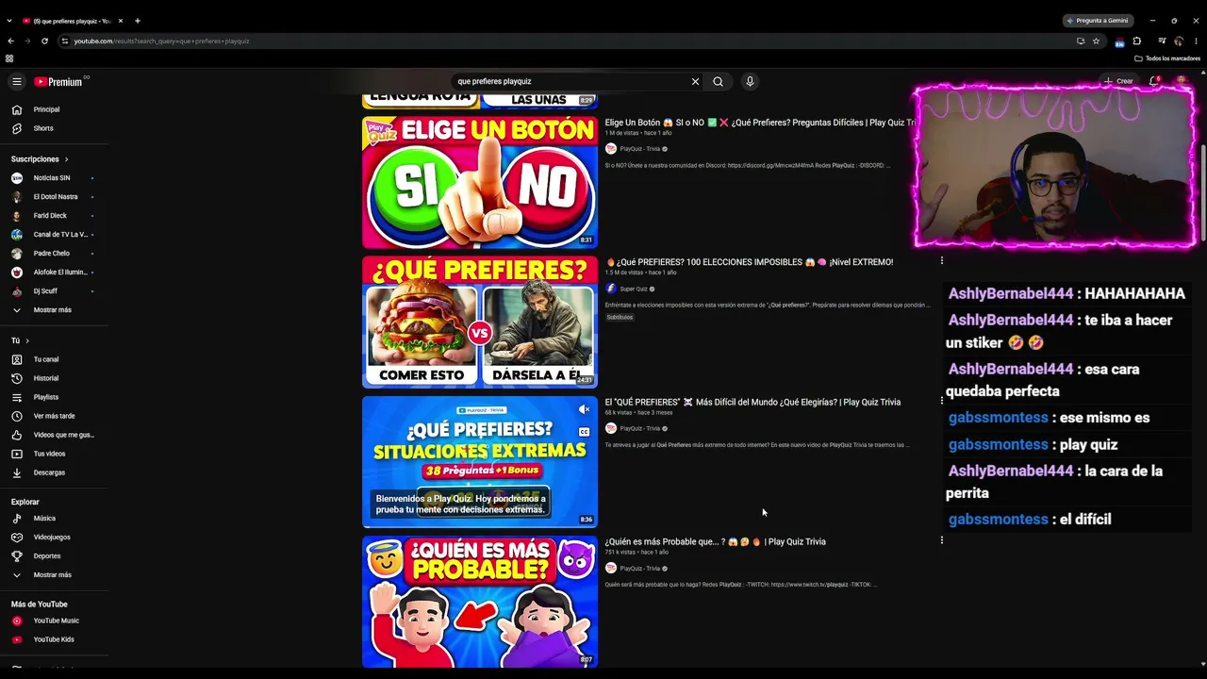Open Chrome extensions puzzle icon
Viewport: 1207px width, 679px height.
tap(1136, 41)
